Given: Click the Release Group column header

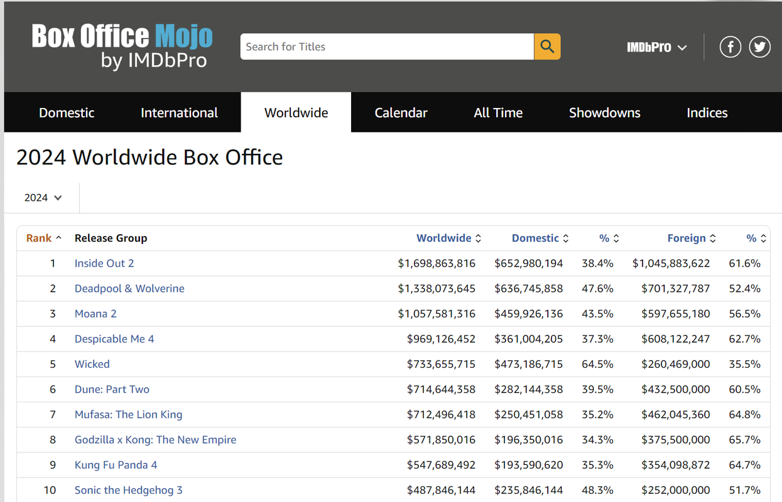Looking at the screenshot, I should point(111,238).
